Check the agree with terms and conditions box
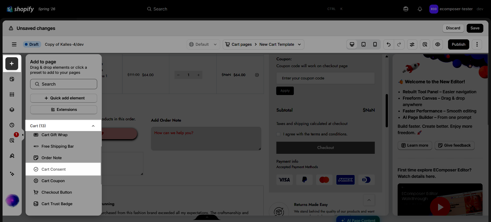This screenshot has height=222, width=491. click(278, 134)
